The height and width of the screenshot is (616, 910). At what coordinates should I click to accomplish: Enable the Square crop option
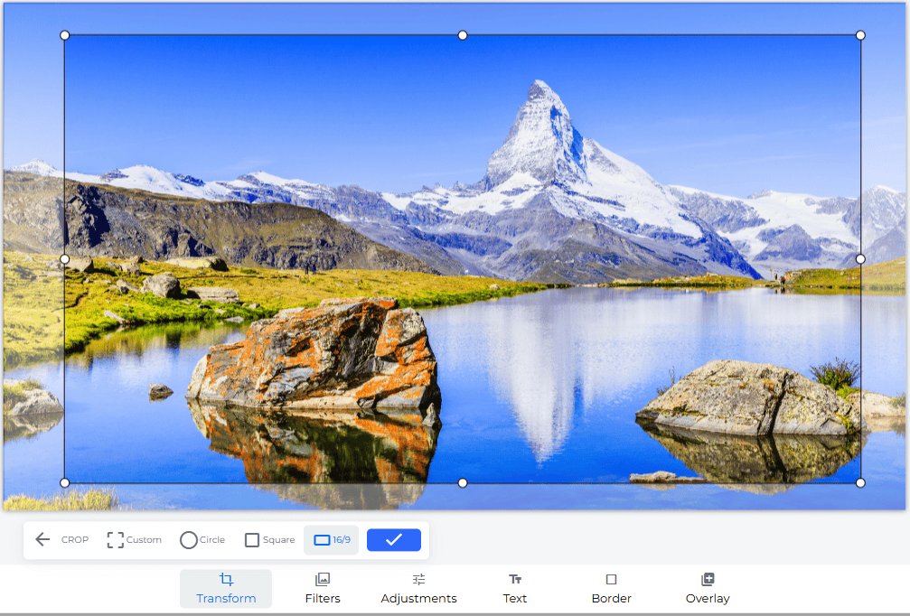268,539
